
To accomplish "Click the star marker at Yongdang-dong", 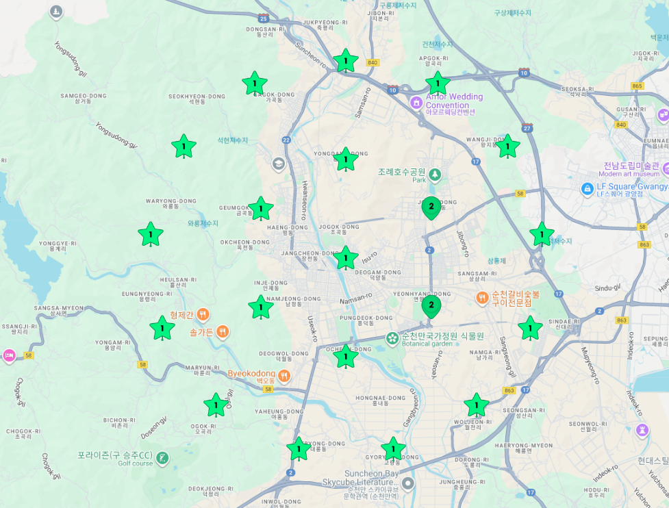I will tap(345, 160).
